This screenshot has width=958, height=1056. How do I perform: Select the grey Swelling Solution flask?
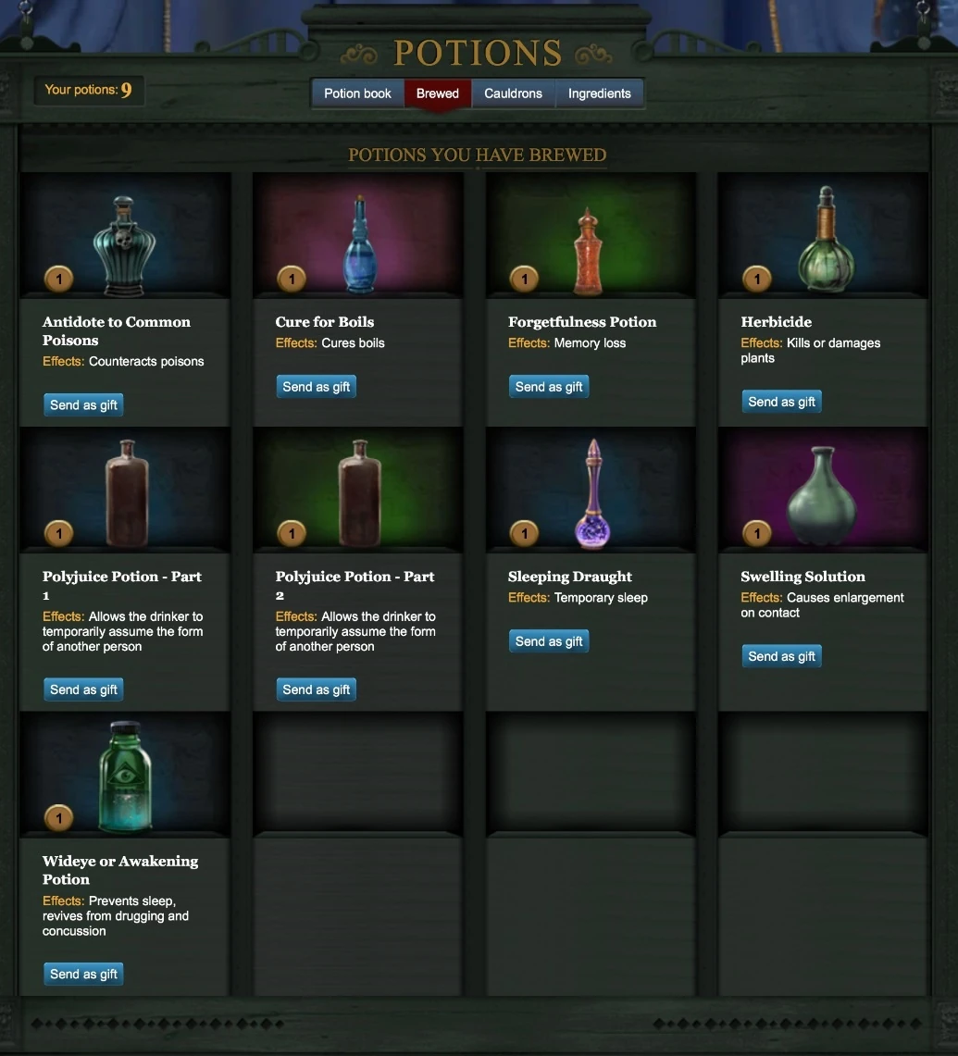point(823,495)
